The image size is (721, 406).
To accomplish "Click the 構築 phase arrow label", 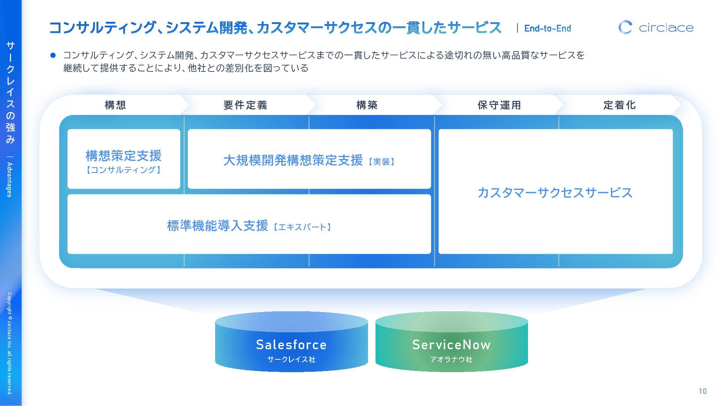I will [367, 105].
